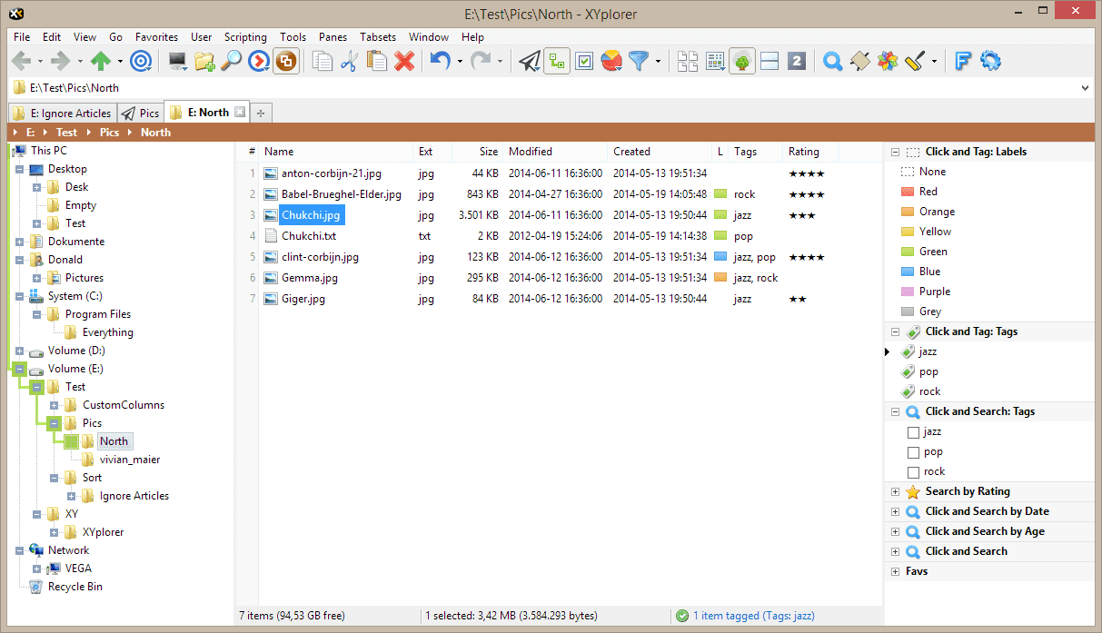
Task: Toggle the Dual Pane toolbar button
Action: point(769,61)
